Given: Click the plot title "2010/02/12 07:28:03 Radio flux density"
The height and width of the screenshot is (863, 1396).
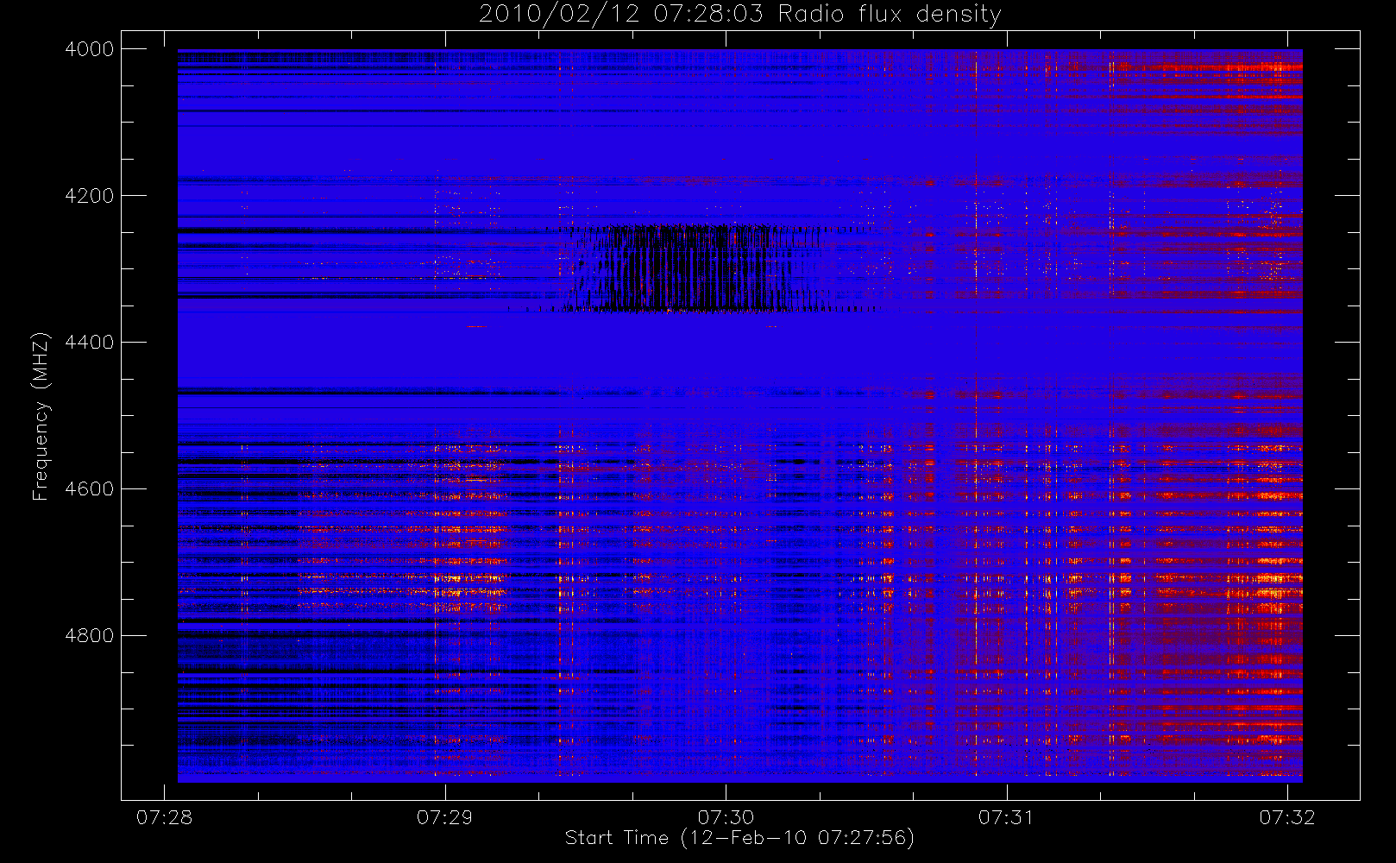Looking at the screenshot, I should (740, 15).
